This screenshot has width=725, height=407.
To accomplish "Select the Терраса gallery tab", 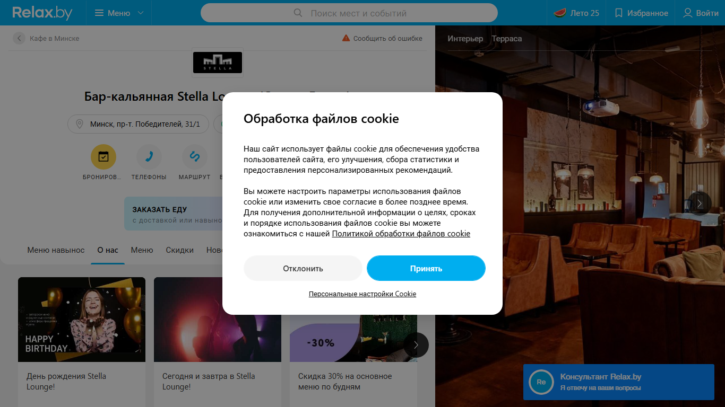I will pos(507,39).
